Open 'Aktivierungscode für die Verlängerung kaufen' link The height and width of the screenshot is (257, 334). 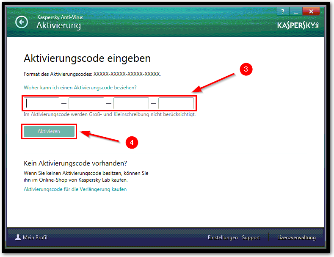(75, 189)
